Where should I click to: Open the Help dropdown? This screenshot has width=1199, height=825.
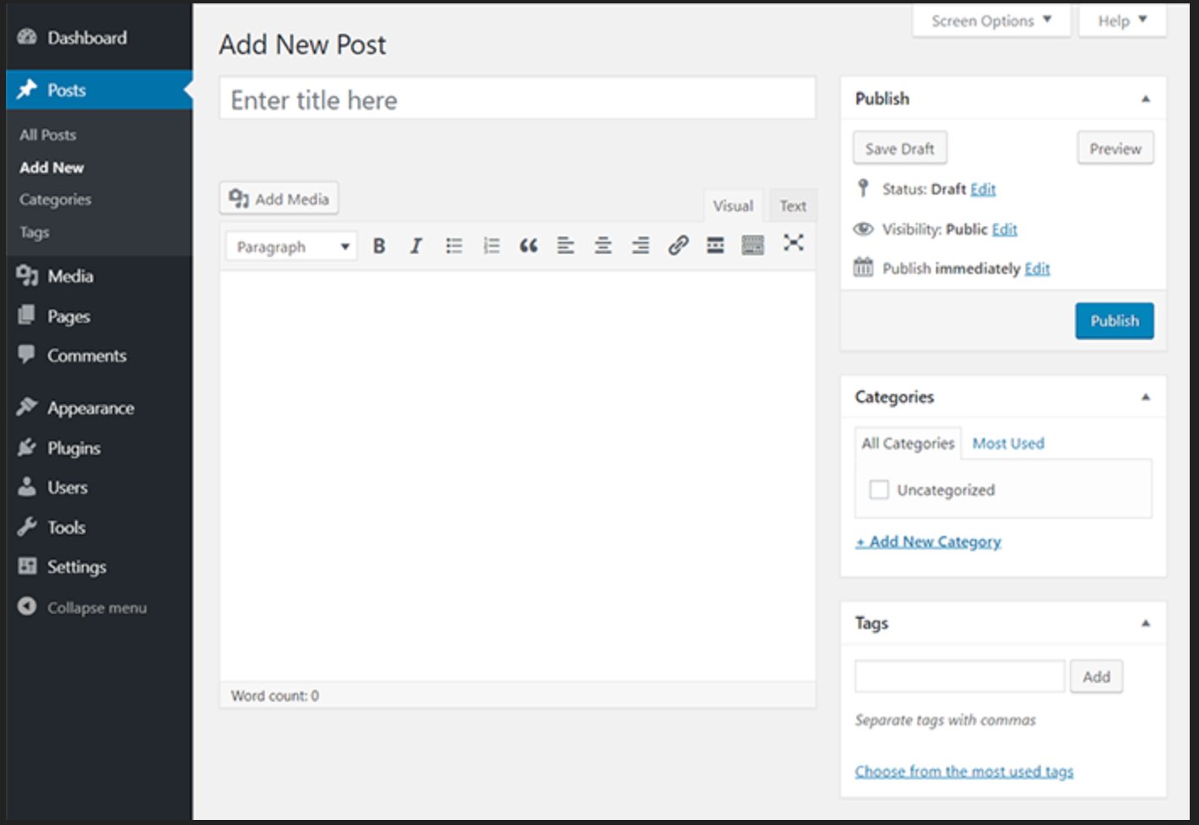1122,21
